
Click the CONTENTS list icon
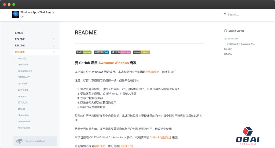point(225,39)
